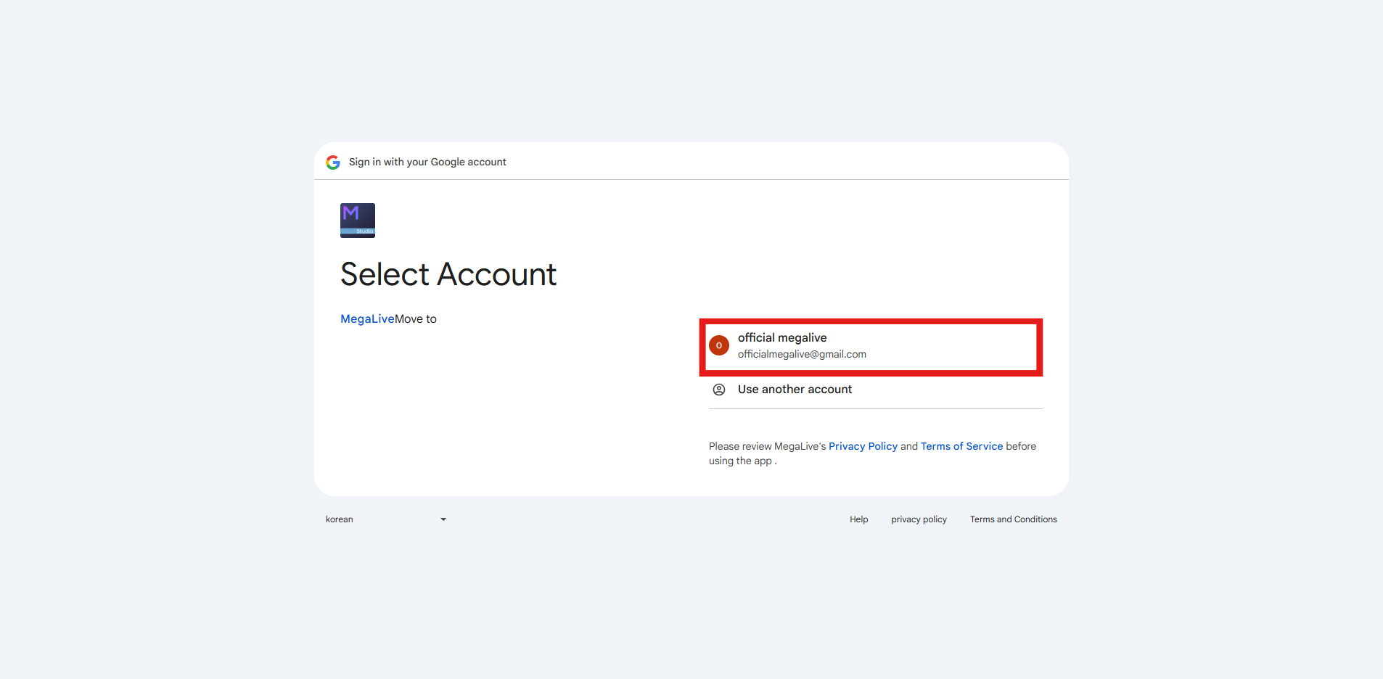Select the orange account avatar icon
1383x679 pixels.
pos(719,345)
